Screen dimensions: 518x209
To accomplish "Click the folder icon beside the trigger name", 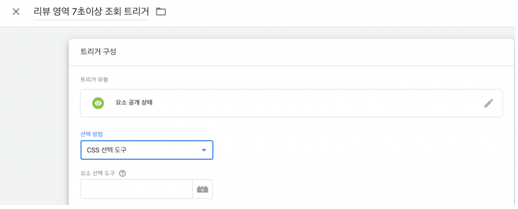I will (x=161, y=12).
